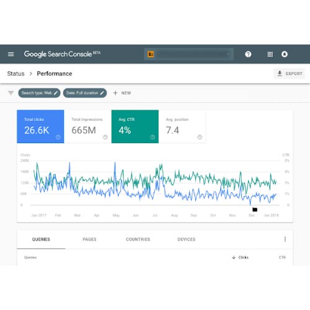Viewport: 310px width, 310px height.
Task: Toggle the Avg. position metric card
Action: pyautogui.click(x=182, y=126)
